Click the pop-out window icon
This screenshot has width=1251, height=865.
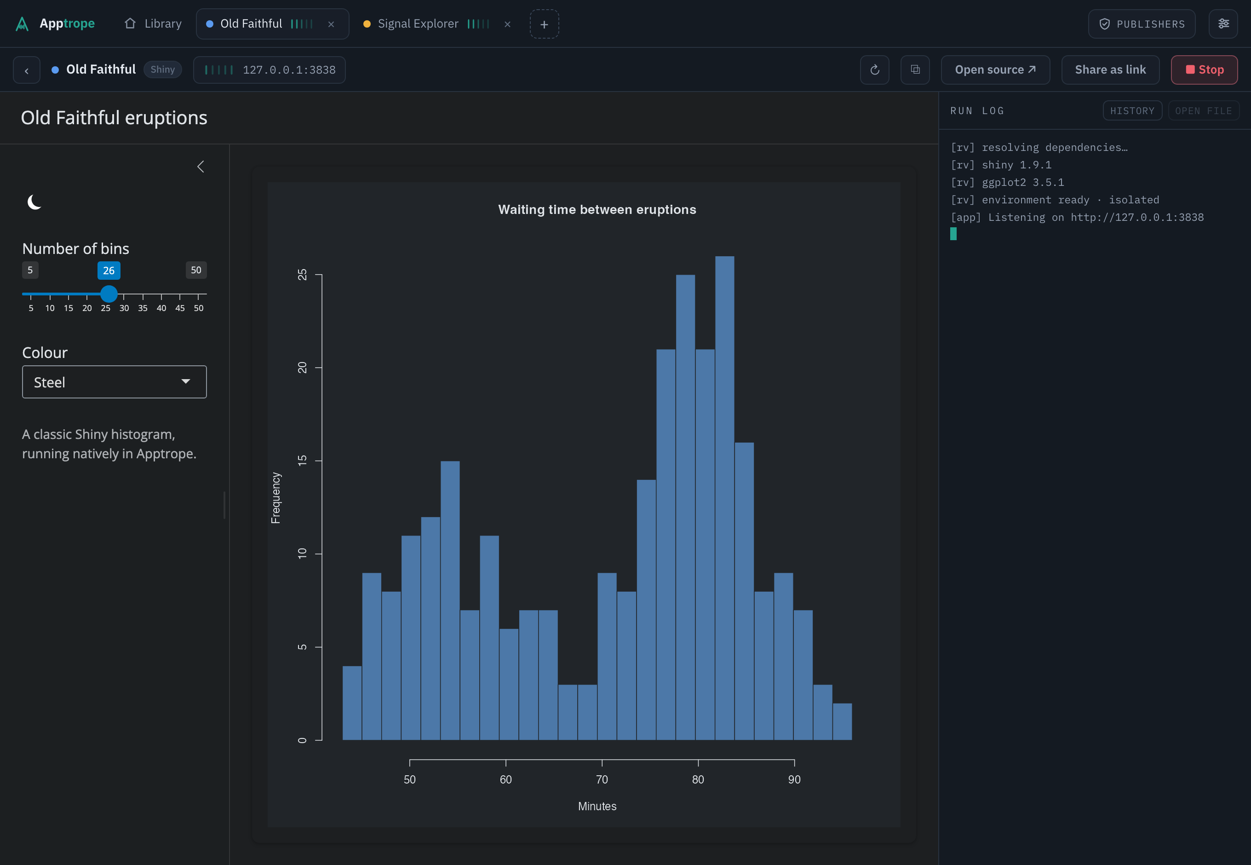click(x=915, y=70)
